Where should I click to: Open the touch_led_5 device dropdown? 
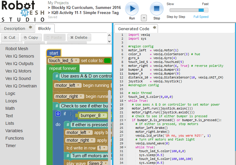click(63, 61)
